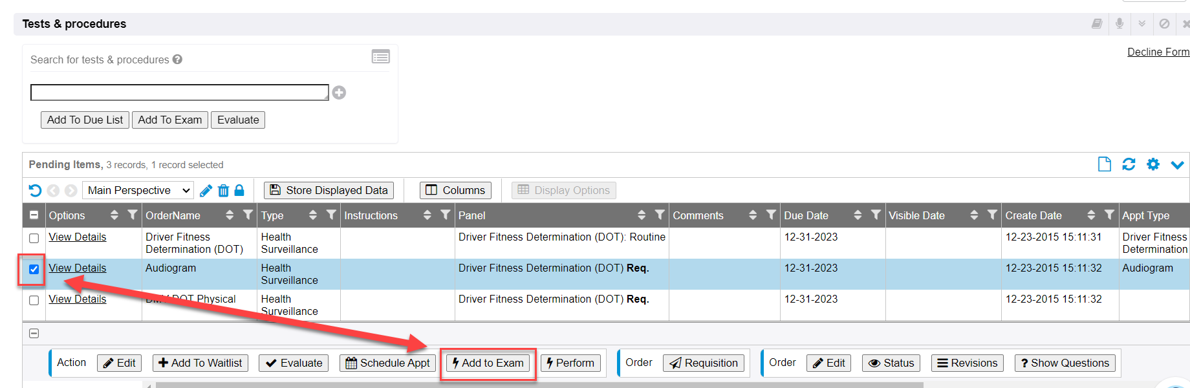
Task: Collapse Pending Items with the blue chevron
Action: click(1177, 165)
